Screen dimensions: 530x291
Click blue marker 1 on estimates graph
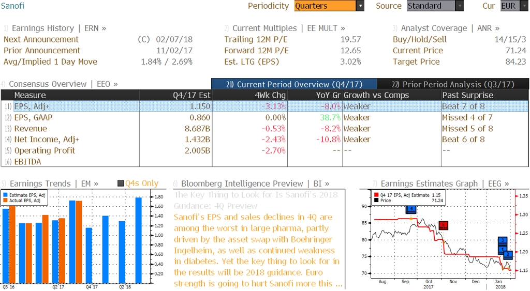502,249
